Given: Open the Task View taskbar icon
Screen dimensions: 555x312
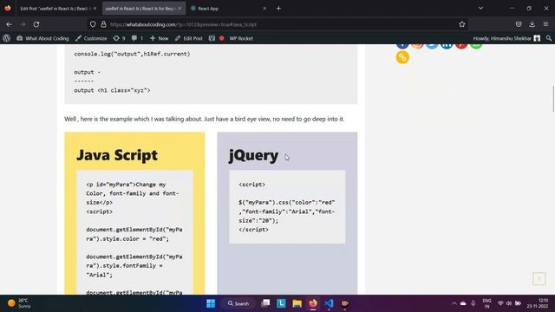Looking at the screenshot, I should point(265,303).
